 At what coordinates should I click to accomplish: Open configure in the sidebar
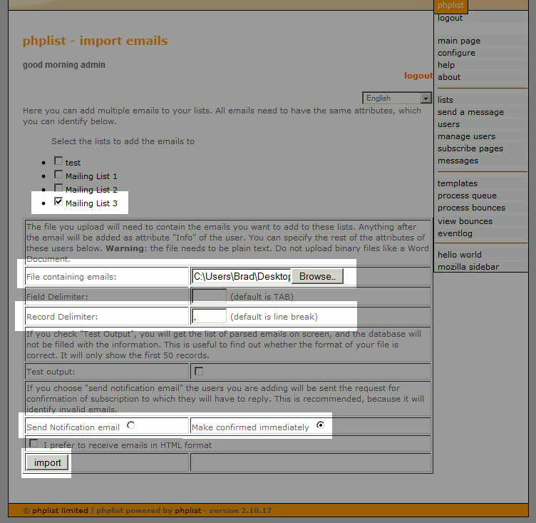456,53
